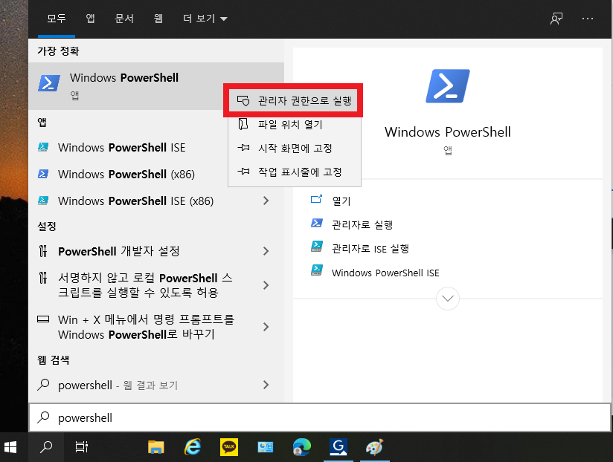
Task: Open the blue news-style app taskbar icon
Action: (x=266, y=447)
